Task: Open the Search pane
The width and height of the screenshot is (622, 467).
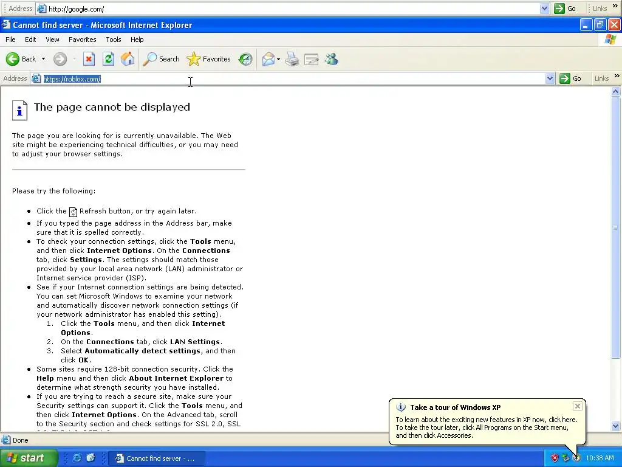Action: 162,59
